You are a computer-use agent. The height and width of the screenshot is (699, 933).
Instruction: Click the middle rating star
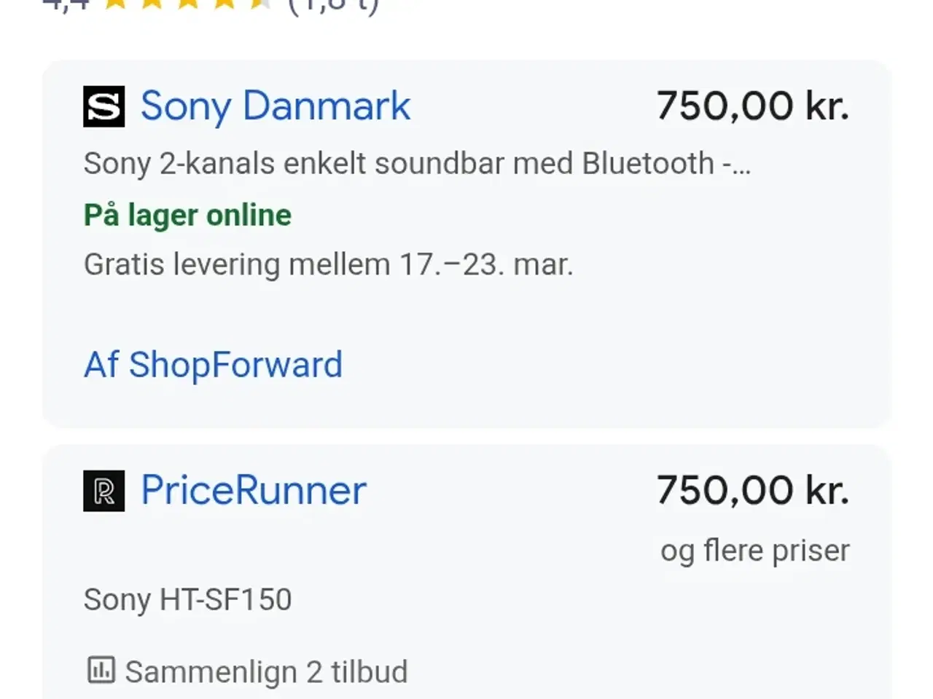188,4
